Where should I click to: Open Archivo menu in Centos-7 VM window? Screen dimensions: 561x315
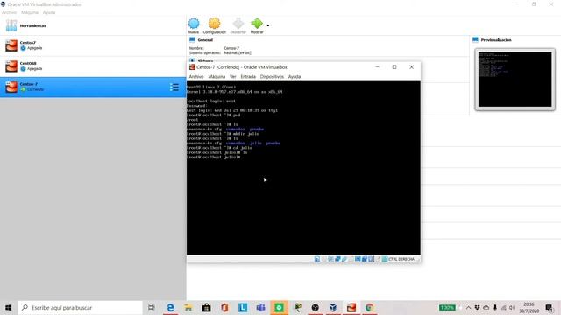click(x=196, y=77)
